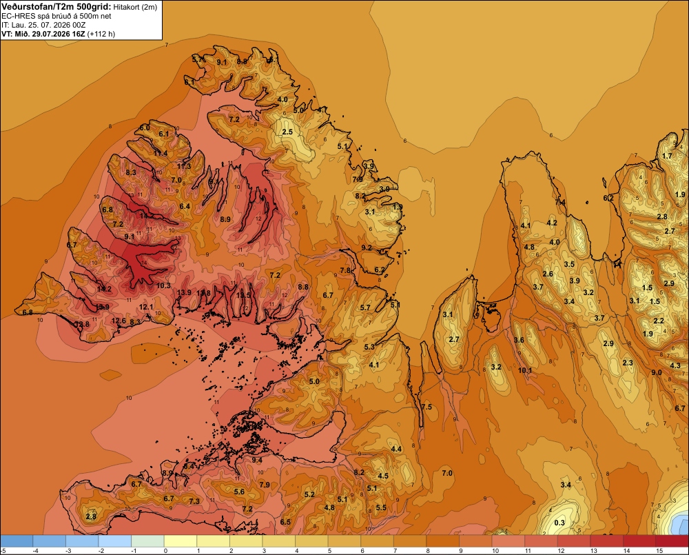
Task: Click the 1.7 temperature label at the top right
Action: coord(667,156)
